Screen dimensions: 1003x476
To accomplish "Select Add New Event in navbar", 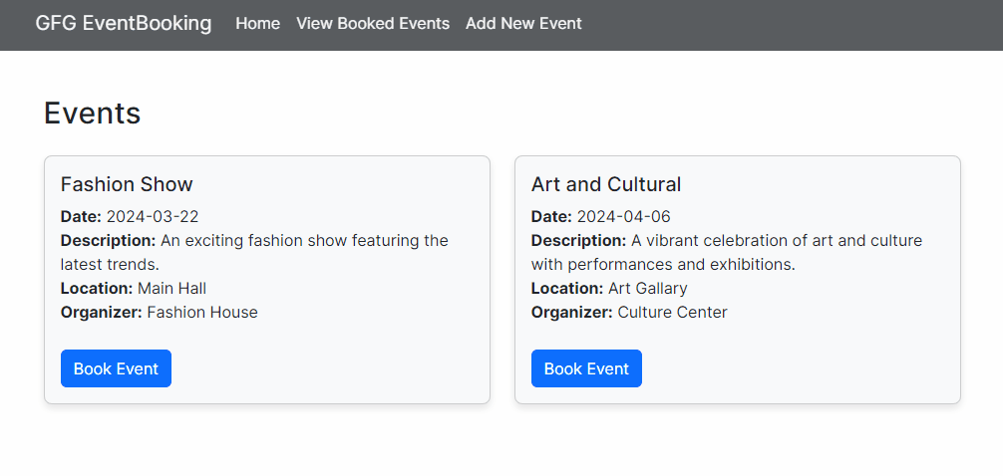I will (523, 23).
